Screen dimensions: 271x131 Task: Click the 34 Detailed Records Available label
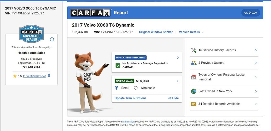click(219, 104)
